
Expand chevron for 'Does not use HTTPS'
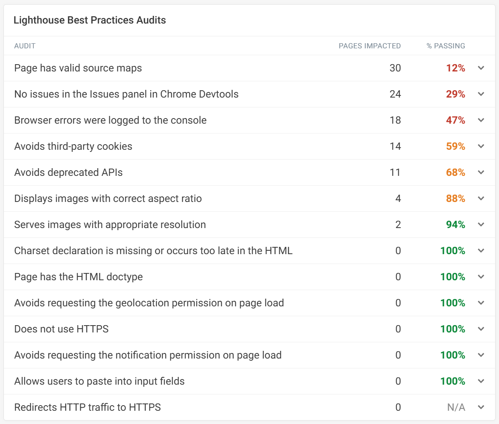(x=481, y=329)
